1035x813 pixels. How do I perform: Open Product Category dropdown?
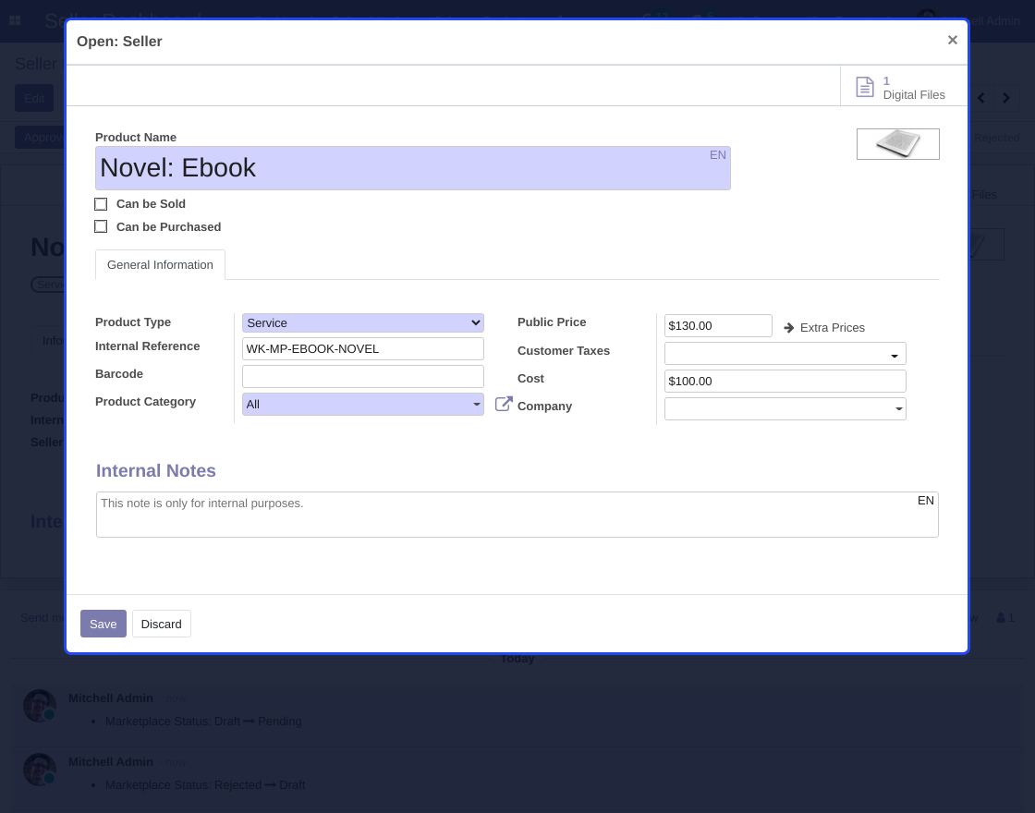(363, 405)
